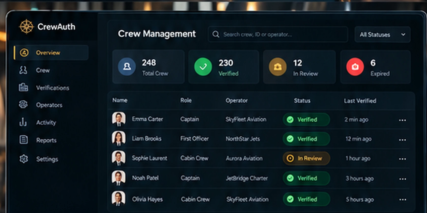Show the Activity menu item
The height and width of the screenshot is (213, 427).
[x=46, y=122]
